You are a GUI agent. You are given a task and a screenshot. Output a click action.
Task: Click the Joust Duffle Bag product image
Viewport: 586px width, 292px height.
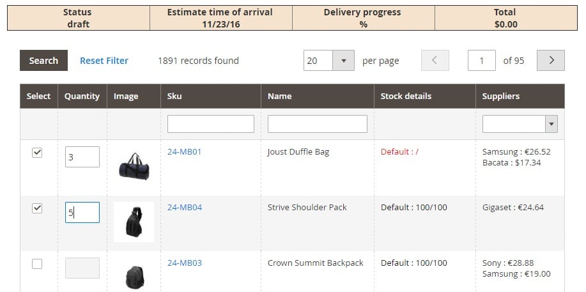134,166
